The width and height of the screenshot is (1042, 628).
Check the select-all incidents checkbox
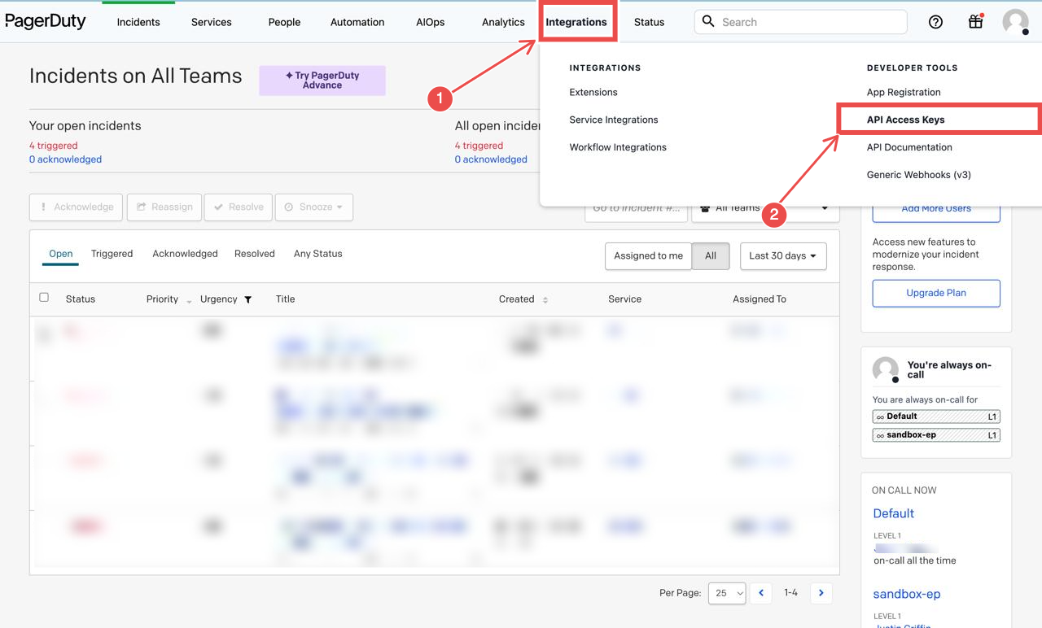tap(44, 297)
